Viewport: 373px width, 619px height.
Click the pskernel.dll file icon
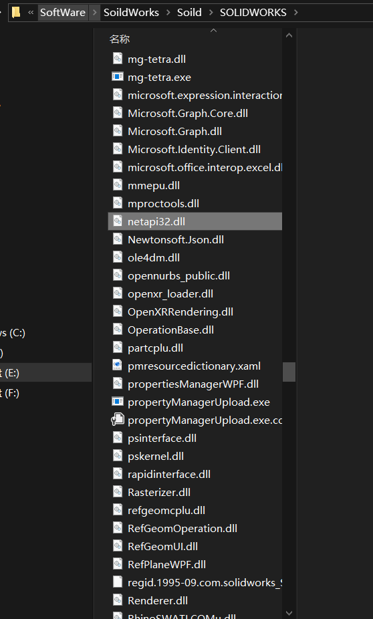click(x=118, y=456)
